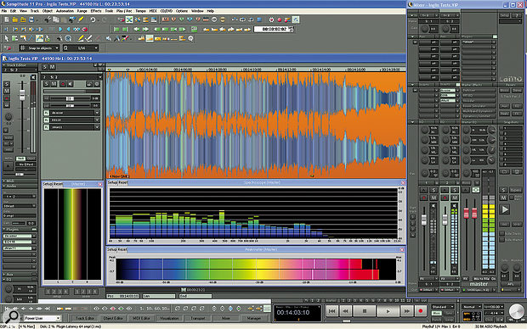Click the timecode field in the second toolbar
This screenshot has height=329, width=527.
click(x=273, y=30)
